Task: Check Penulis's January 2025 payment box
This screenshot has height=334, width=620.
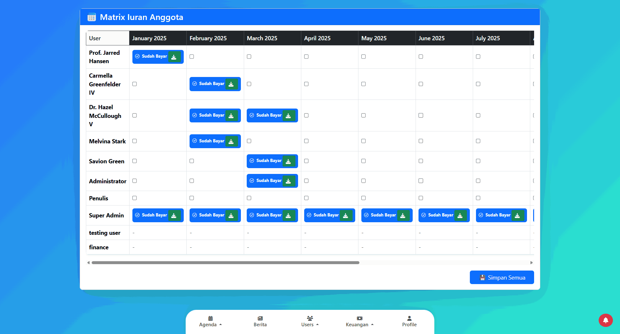Action: (x=135, y=198)
